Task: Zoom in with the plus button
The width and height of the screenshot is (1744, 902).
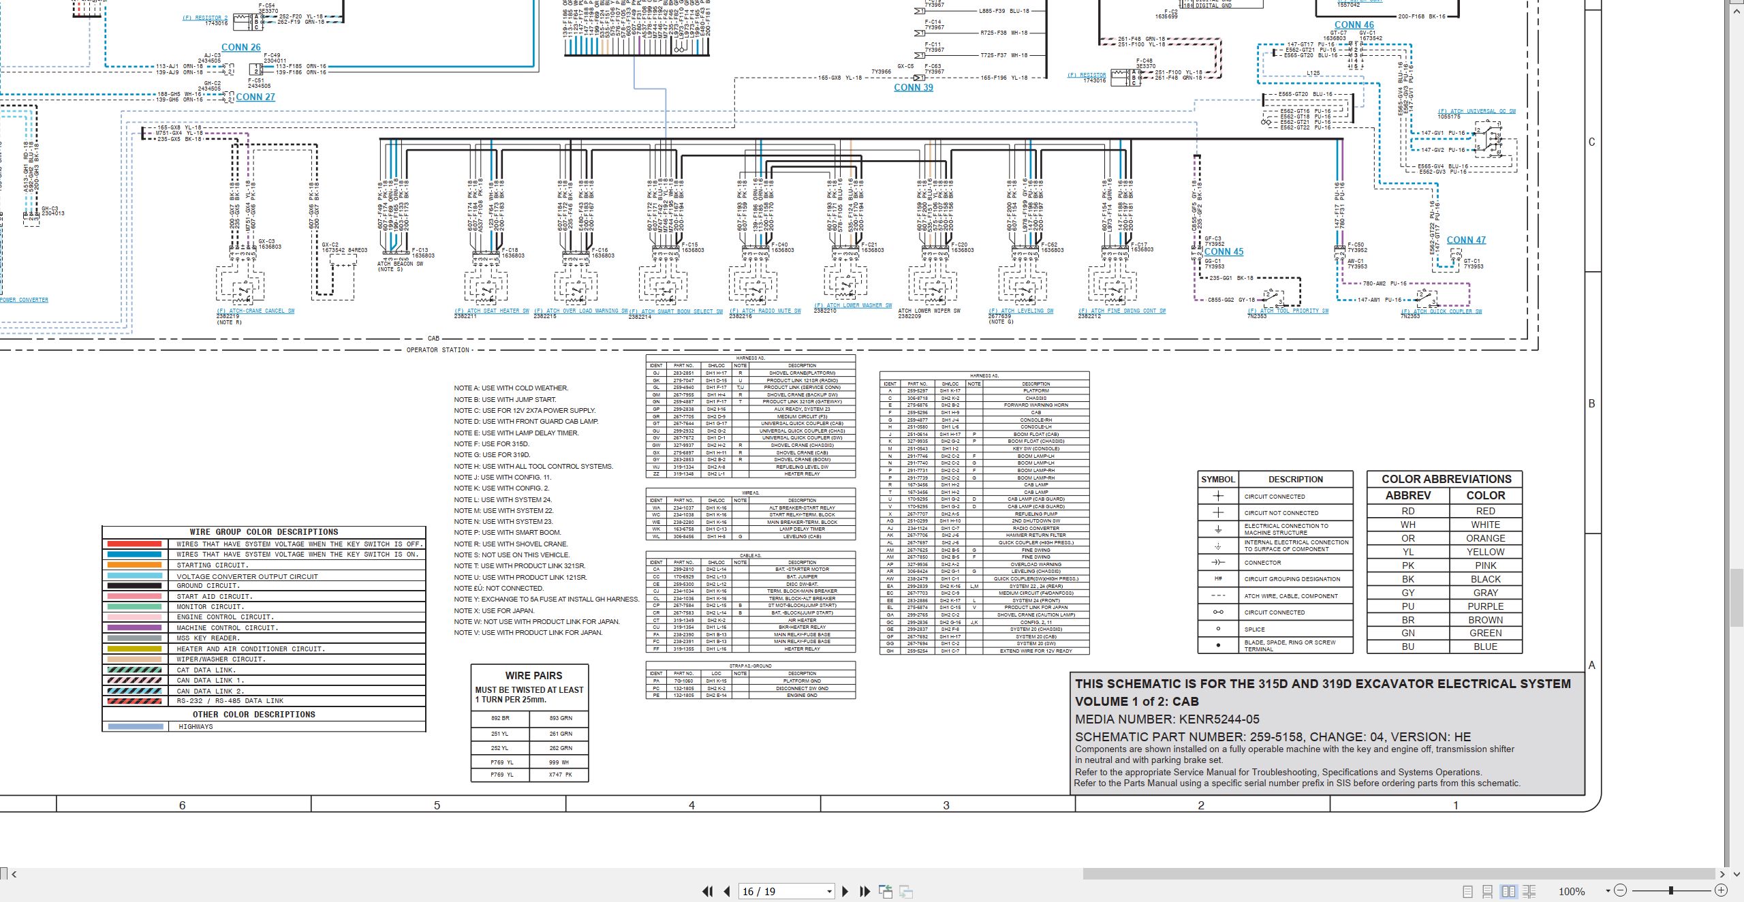Action: [x=1721, y=890]
